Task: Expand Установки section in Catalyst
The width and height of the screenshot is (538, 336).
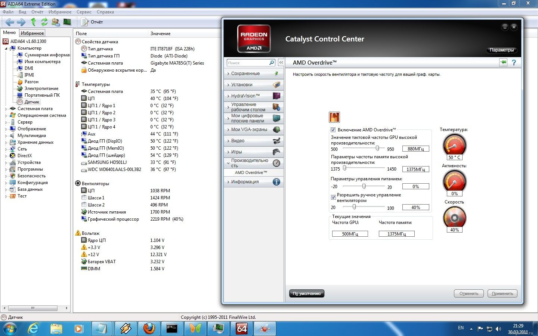Action: [x=254, y=85]
